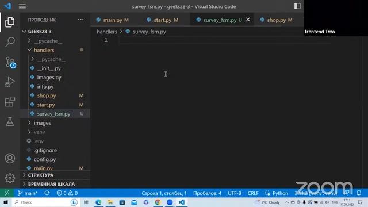Screen dimensions: 368x207
Task: Open the errors and warnings counter
Action: tap(67, 193)
